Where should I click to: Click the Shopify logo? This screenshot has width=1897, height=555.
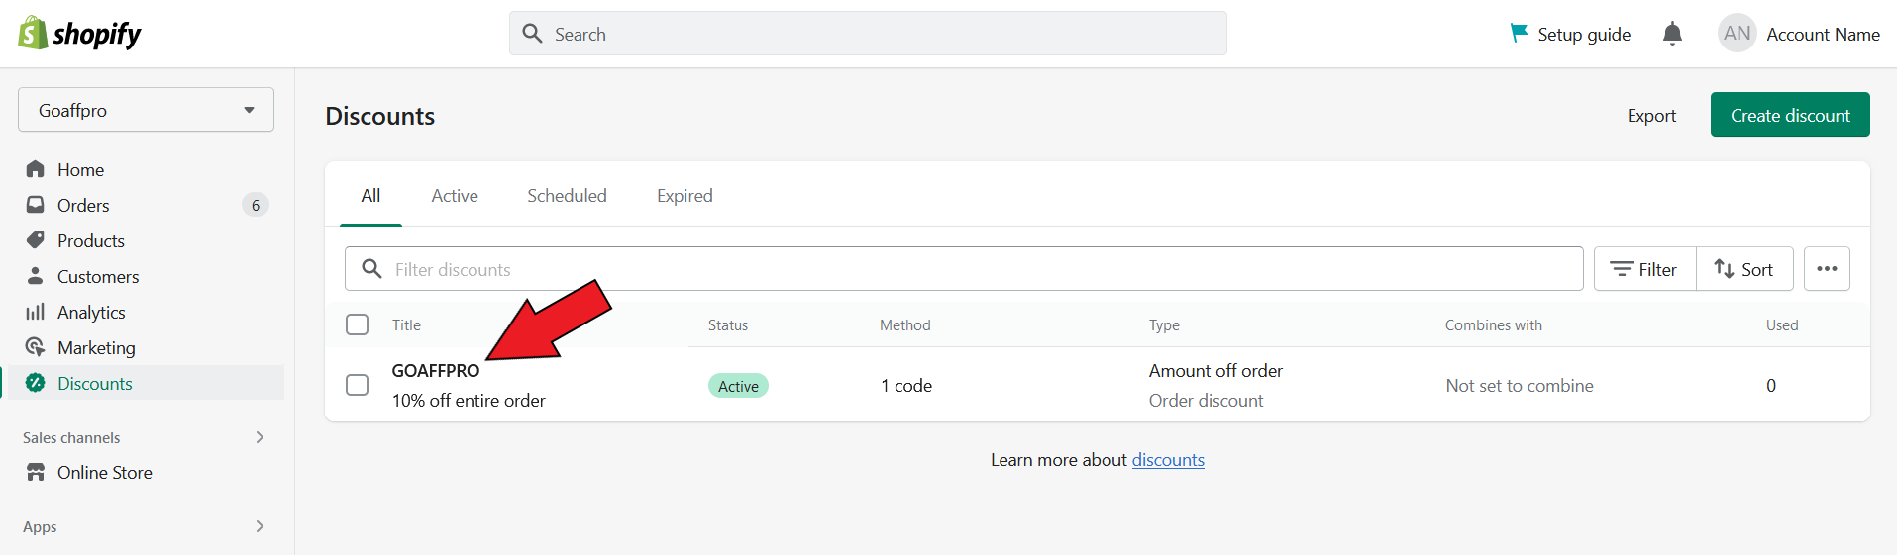tap(79, 34)
